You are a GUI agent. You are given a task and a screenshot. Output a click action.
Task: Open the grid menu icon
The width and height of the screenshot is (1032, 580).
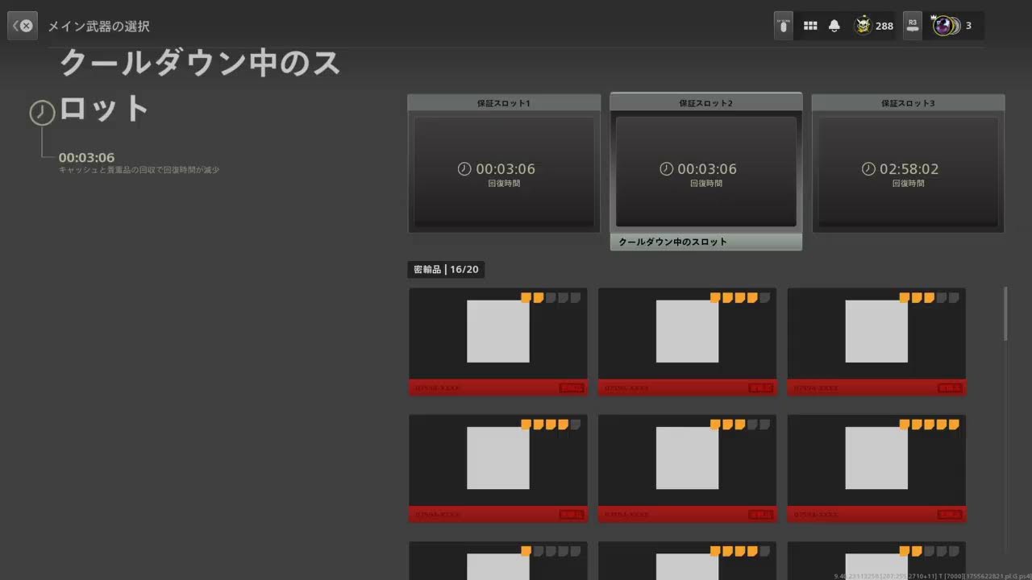[810, 26]
